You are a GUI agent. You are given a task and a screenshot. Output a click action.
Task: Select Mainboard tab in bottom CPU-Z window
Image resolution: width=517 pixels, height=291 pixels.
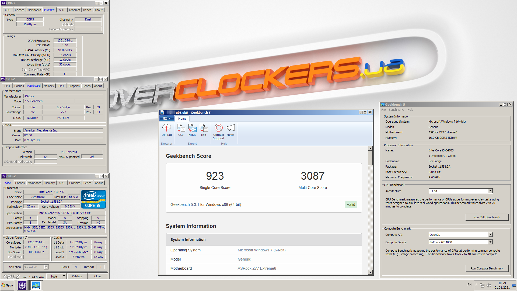point(34,183)
